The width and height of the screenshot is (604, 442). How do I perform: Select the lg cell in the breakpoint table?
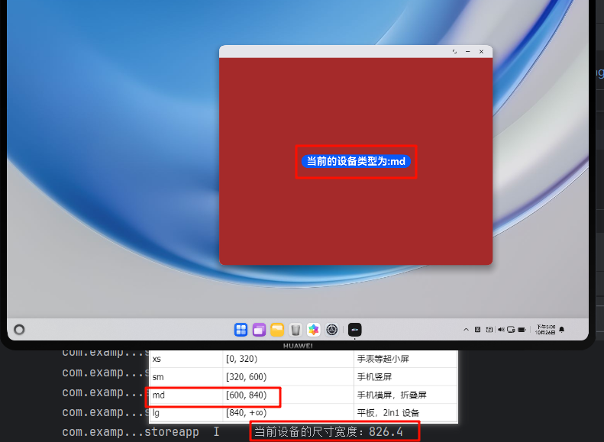pyautogui.click(x=186, y=413)
